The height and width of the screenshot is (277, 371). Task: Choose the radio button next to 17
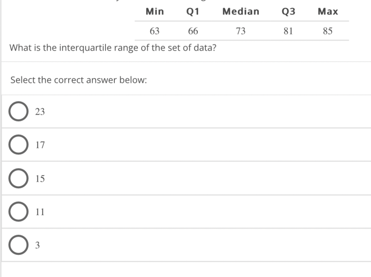(x=18, y=145)
